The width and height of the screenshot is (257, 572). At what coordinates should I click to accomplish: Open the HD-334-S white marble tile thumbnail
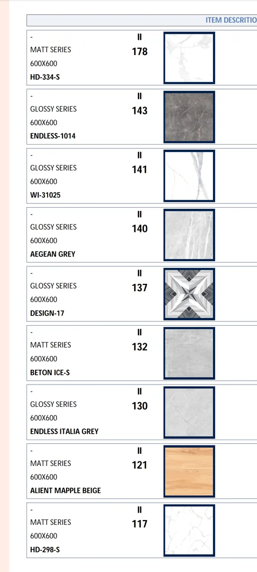189,58
